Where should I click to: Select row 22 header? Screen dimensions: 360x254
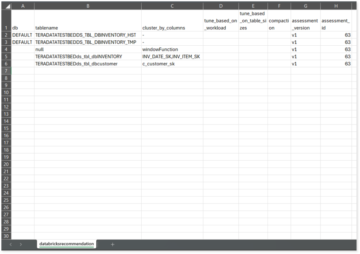pos(6,178)
